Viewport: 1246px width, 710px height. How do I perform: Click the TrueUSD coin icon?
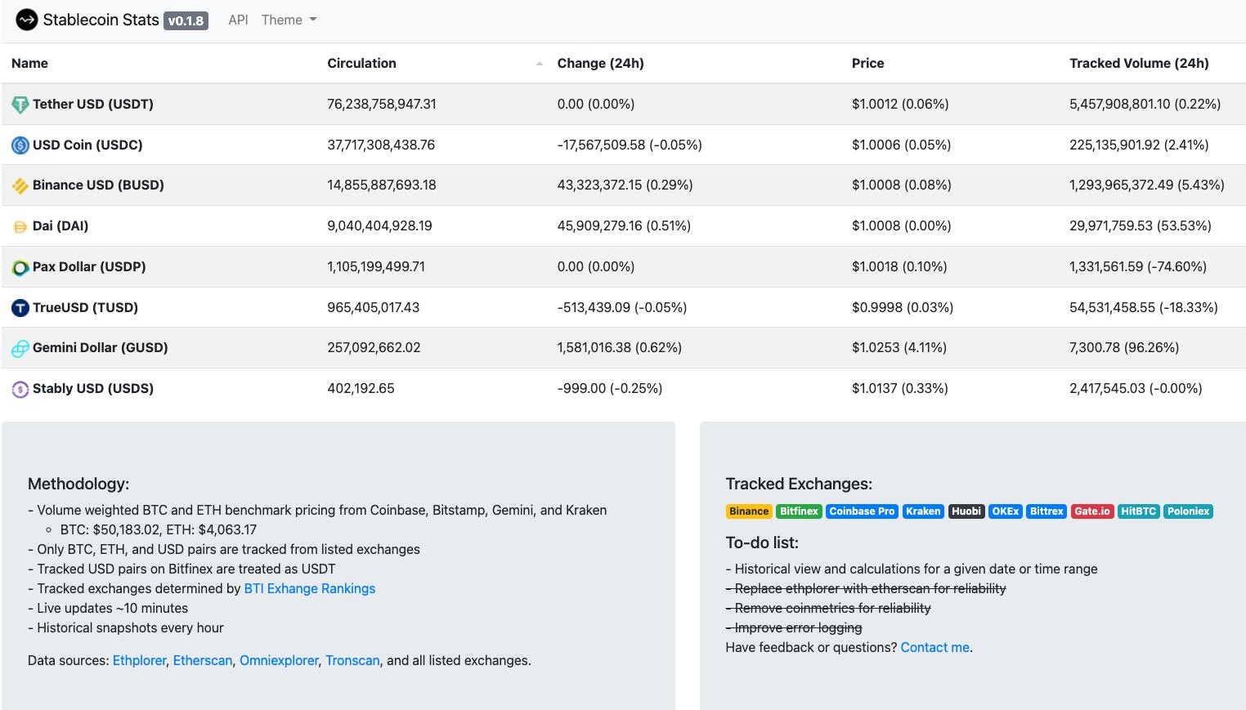[x=20, y=308]
